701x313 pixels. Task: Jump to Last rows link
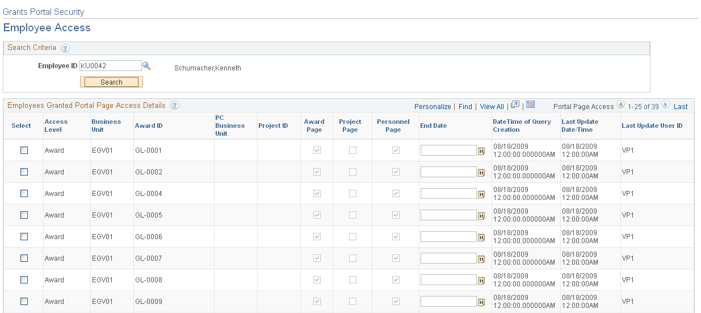(x=681, y=106)
